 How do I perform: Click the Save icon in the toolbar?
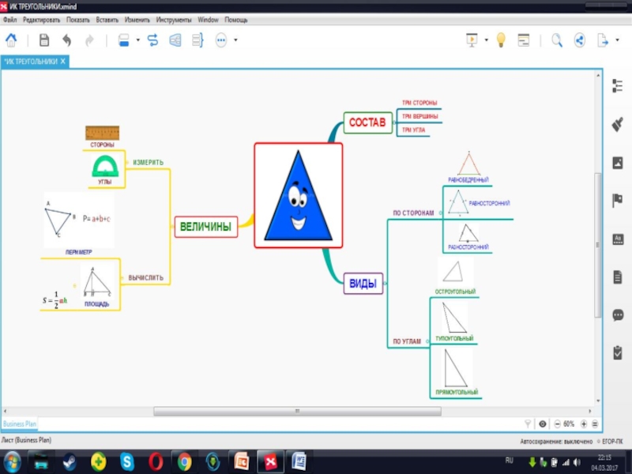pos(44,40)
